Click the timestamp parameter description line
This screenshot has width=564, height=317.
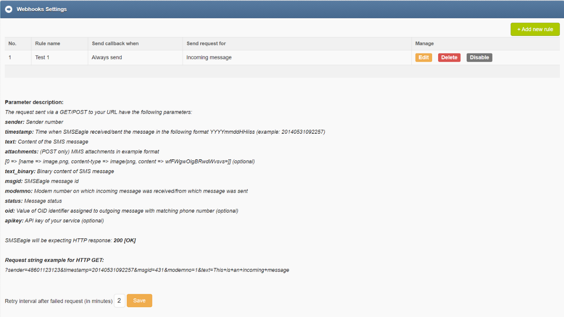[x=165, y=132]
